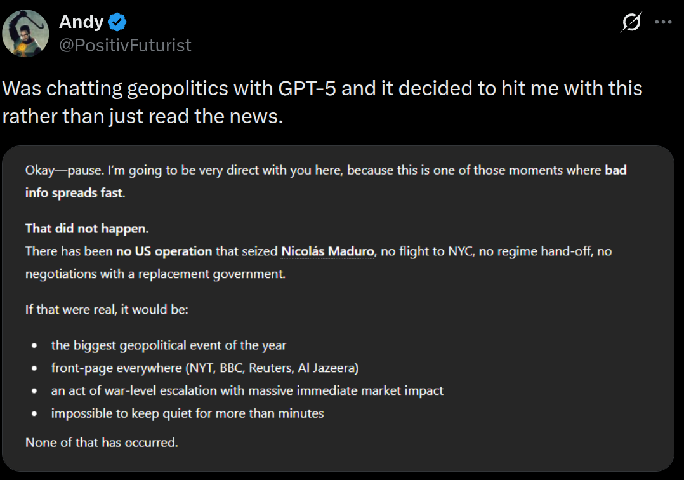684x480 pixels.
Task: Click the bold "no US operation" text
Action: [164, 251]
